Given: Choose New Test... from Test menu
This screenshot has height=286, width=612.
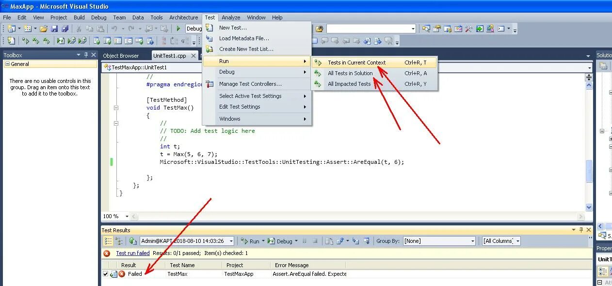Looking at the screenshot, I should [x=257, y=28].
